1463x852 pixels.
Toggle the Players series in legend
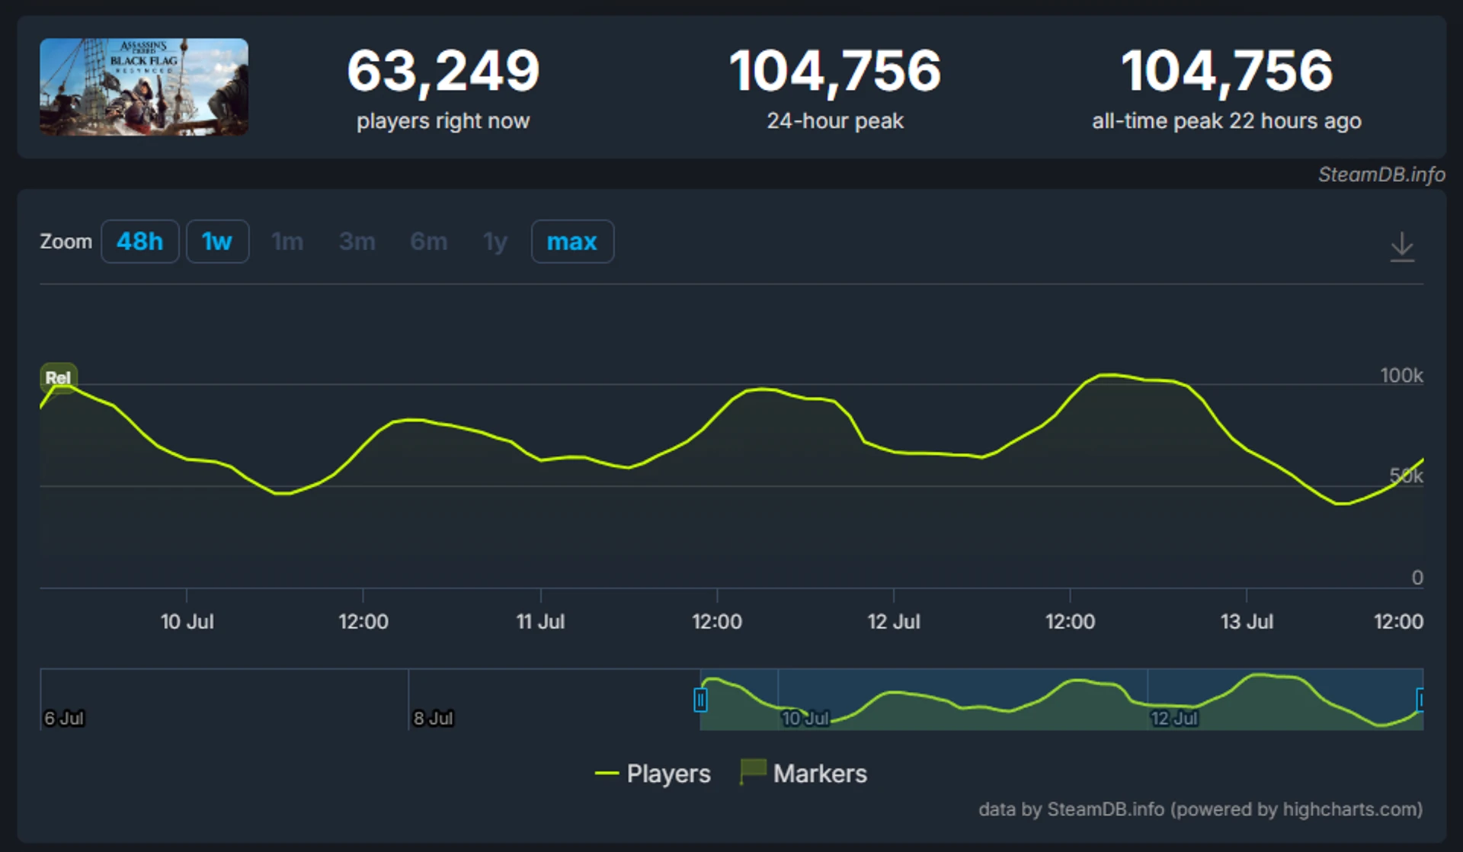point(653,774)
